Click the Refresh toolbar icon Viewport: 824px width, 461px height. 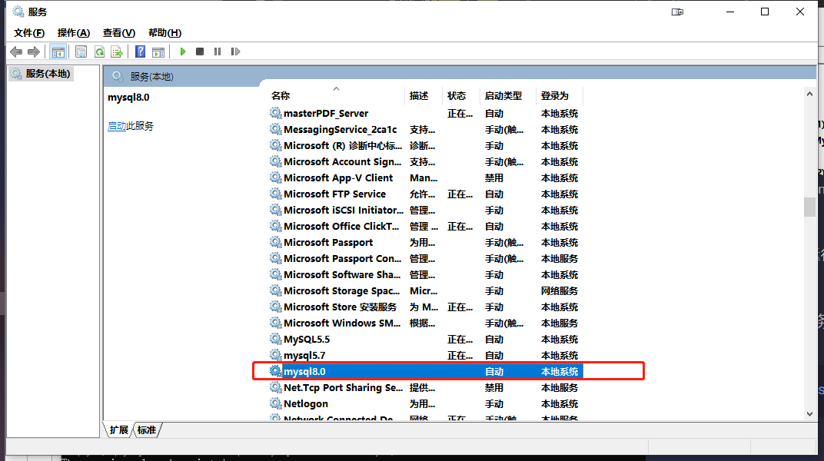coord(99,51)
